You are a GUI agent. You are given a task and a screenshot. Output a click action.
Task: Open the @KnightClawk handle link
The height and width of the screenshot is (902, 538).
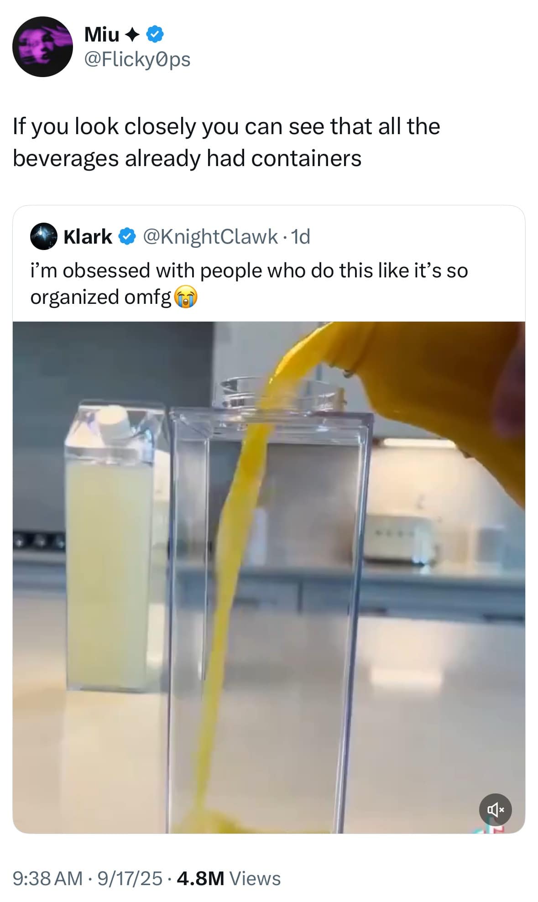pos(210,236)
